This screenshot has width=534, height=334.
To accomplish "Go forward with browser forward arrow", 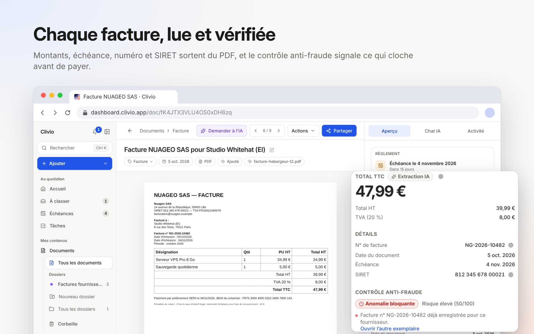I will tap(55, 113).
